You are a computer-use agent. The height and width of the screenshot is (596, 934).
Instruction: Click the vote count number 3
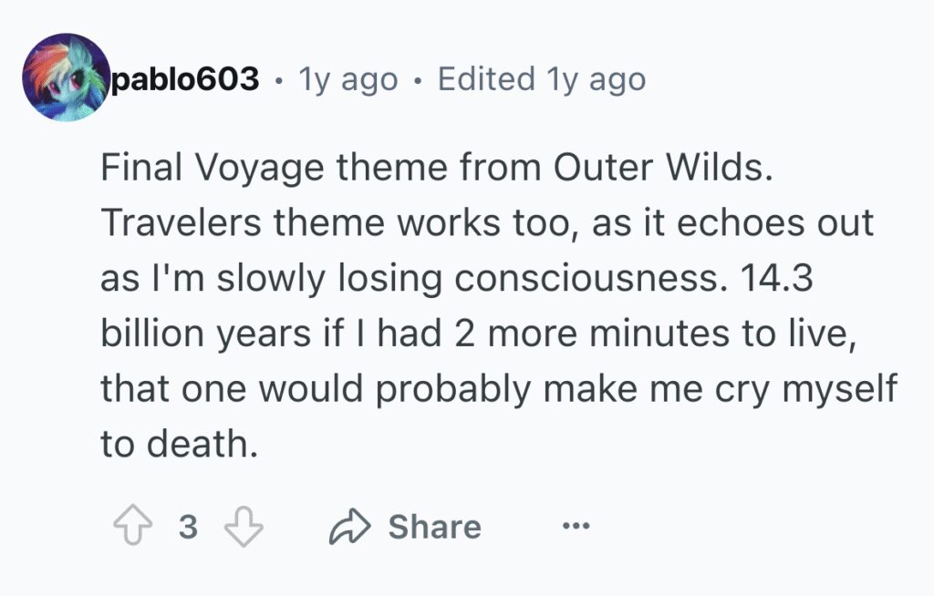pos(188,527)
